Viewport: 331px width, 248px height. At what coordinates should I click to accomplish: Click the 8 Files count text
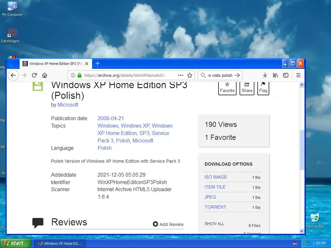point(254,226)
